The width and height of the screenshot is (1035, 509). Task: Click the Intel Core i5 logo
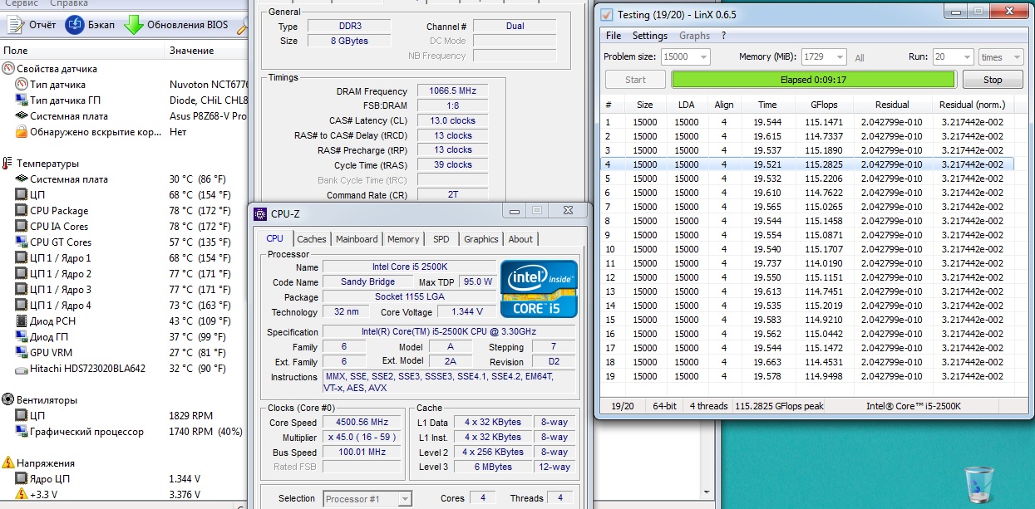[538, 289]
